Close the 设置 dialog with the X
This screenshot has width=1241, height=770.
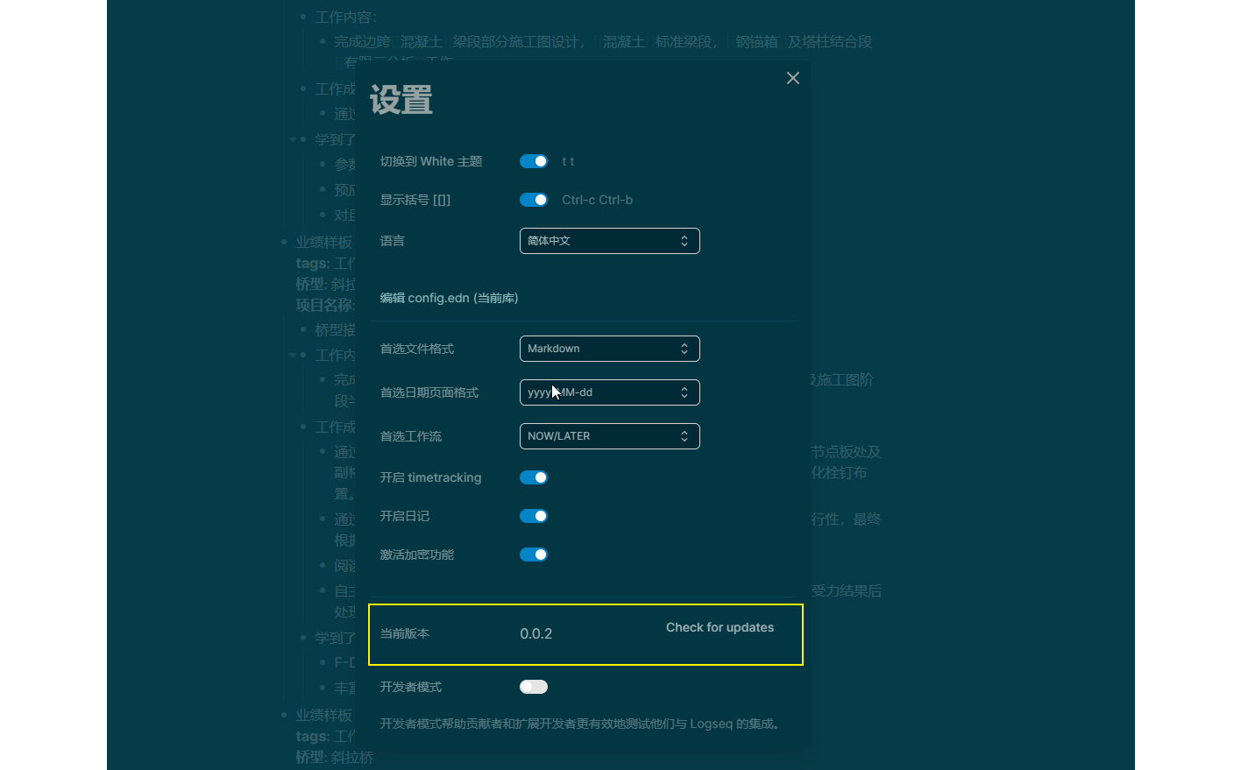point(792,78)
